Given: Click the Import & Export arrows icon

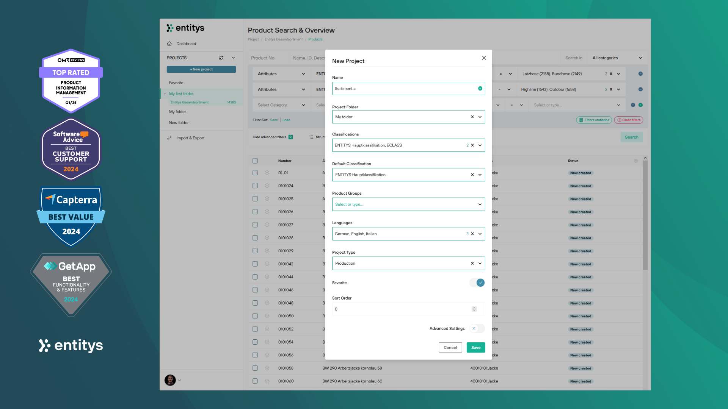Looking at the screenshot, I should pos(169,138).
